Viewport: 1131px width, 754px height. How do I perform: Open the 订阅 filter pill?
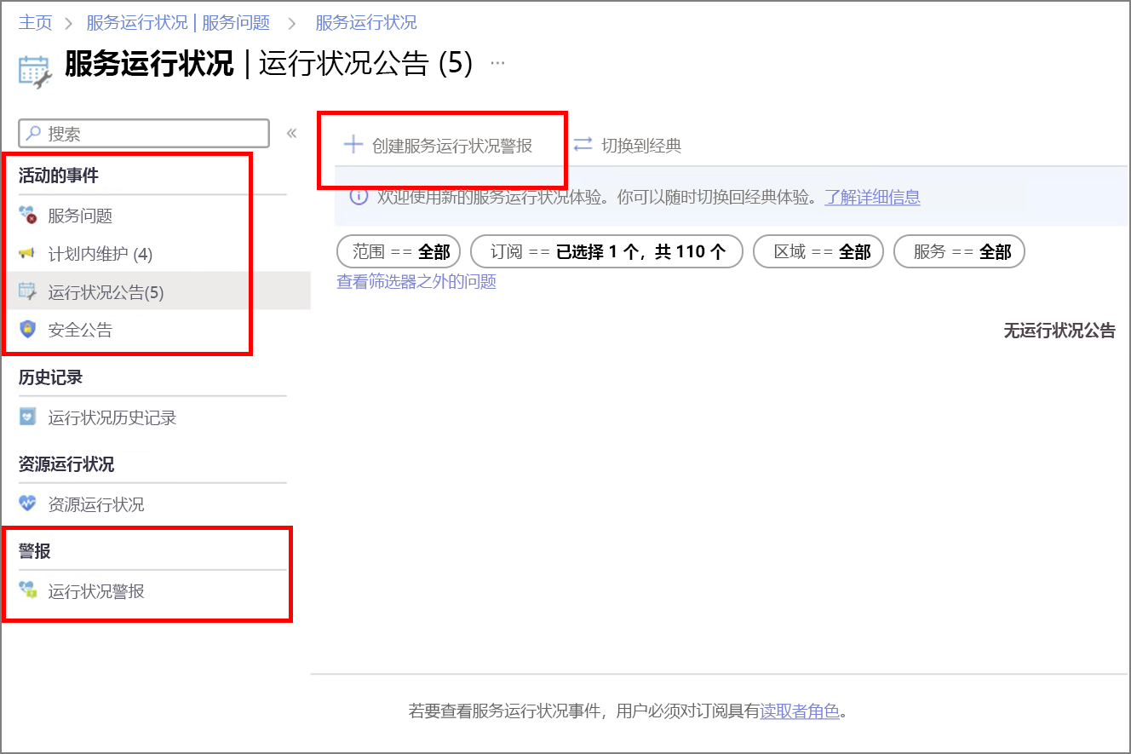coord(606,251)
